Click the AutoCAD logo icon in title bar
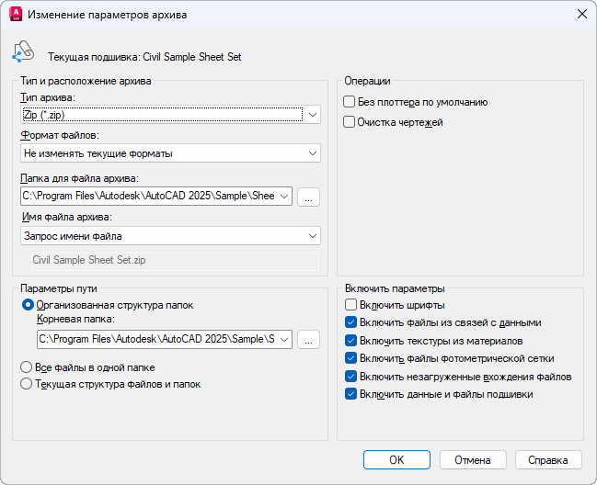The height and width of the screenshot is (485, 597). tap(15, 14)
